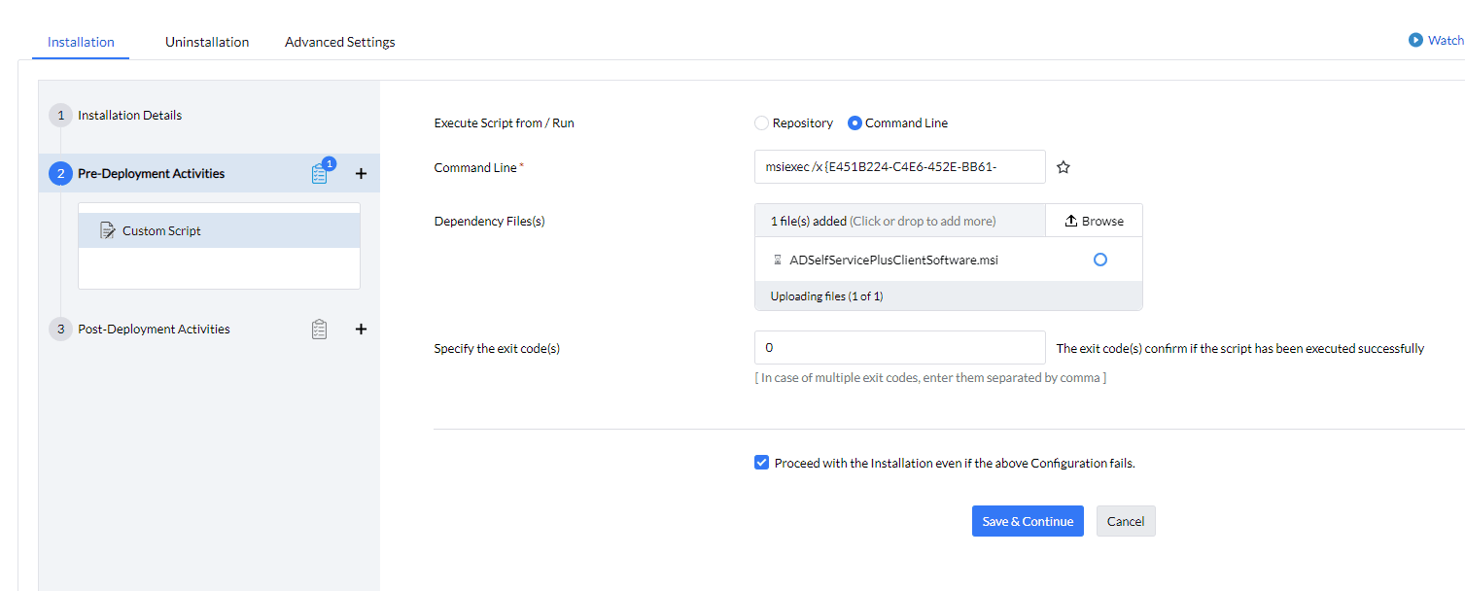Screen dimensions: 1465x591
Task: Click the Custom Script edit icon
Action: click(x=108, y=230)
